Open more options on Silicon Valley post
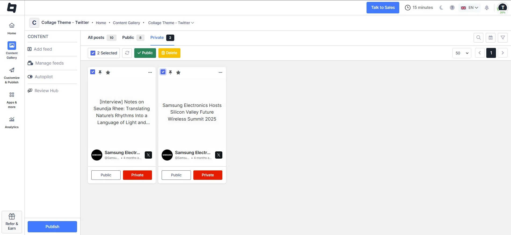 220,72
